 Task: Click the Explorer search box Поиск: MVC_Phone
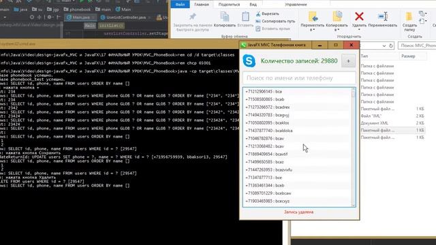tap(417, 46)
